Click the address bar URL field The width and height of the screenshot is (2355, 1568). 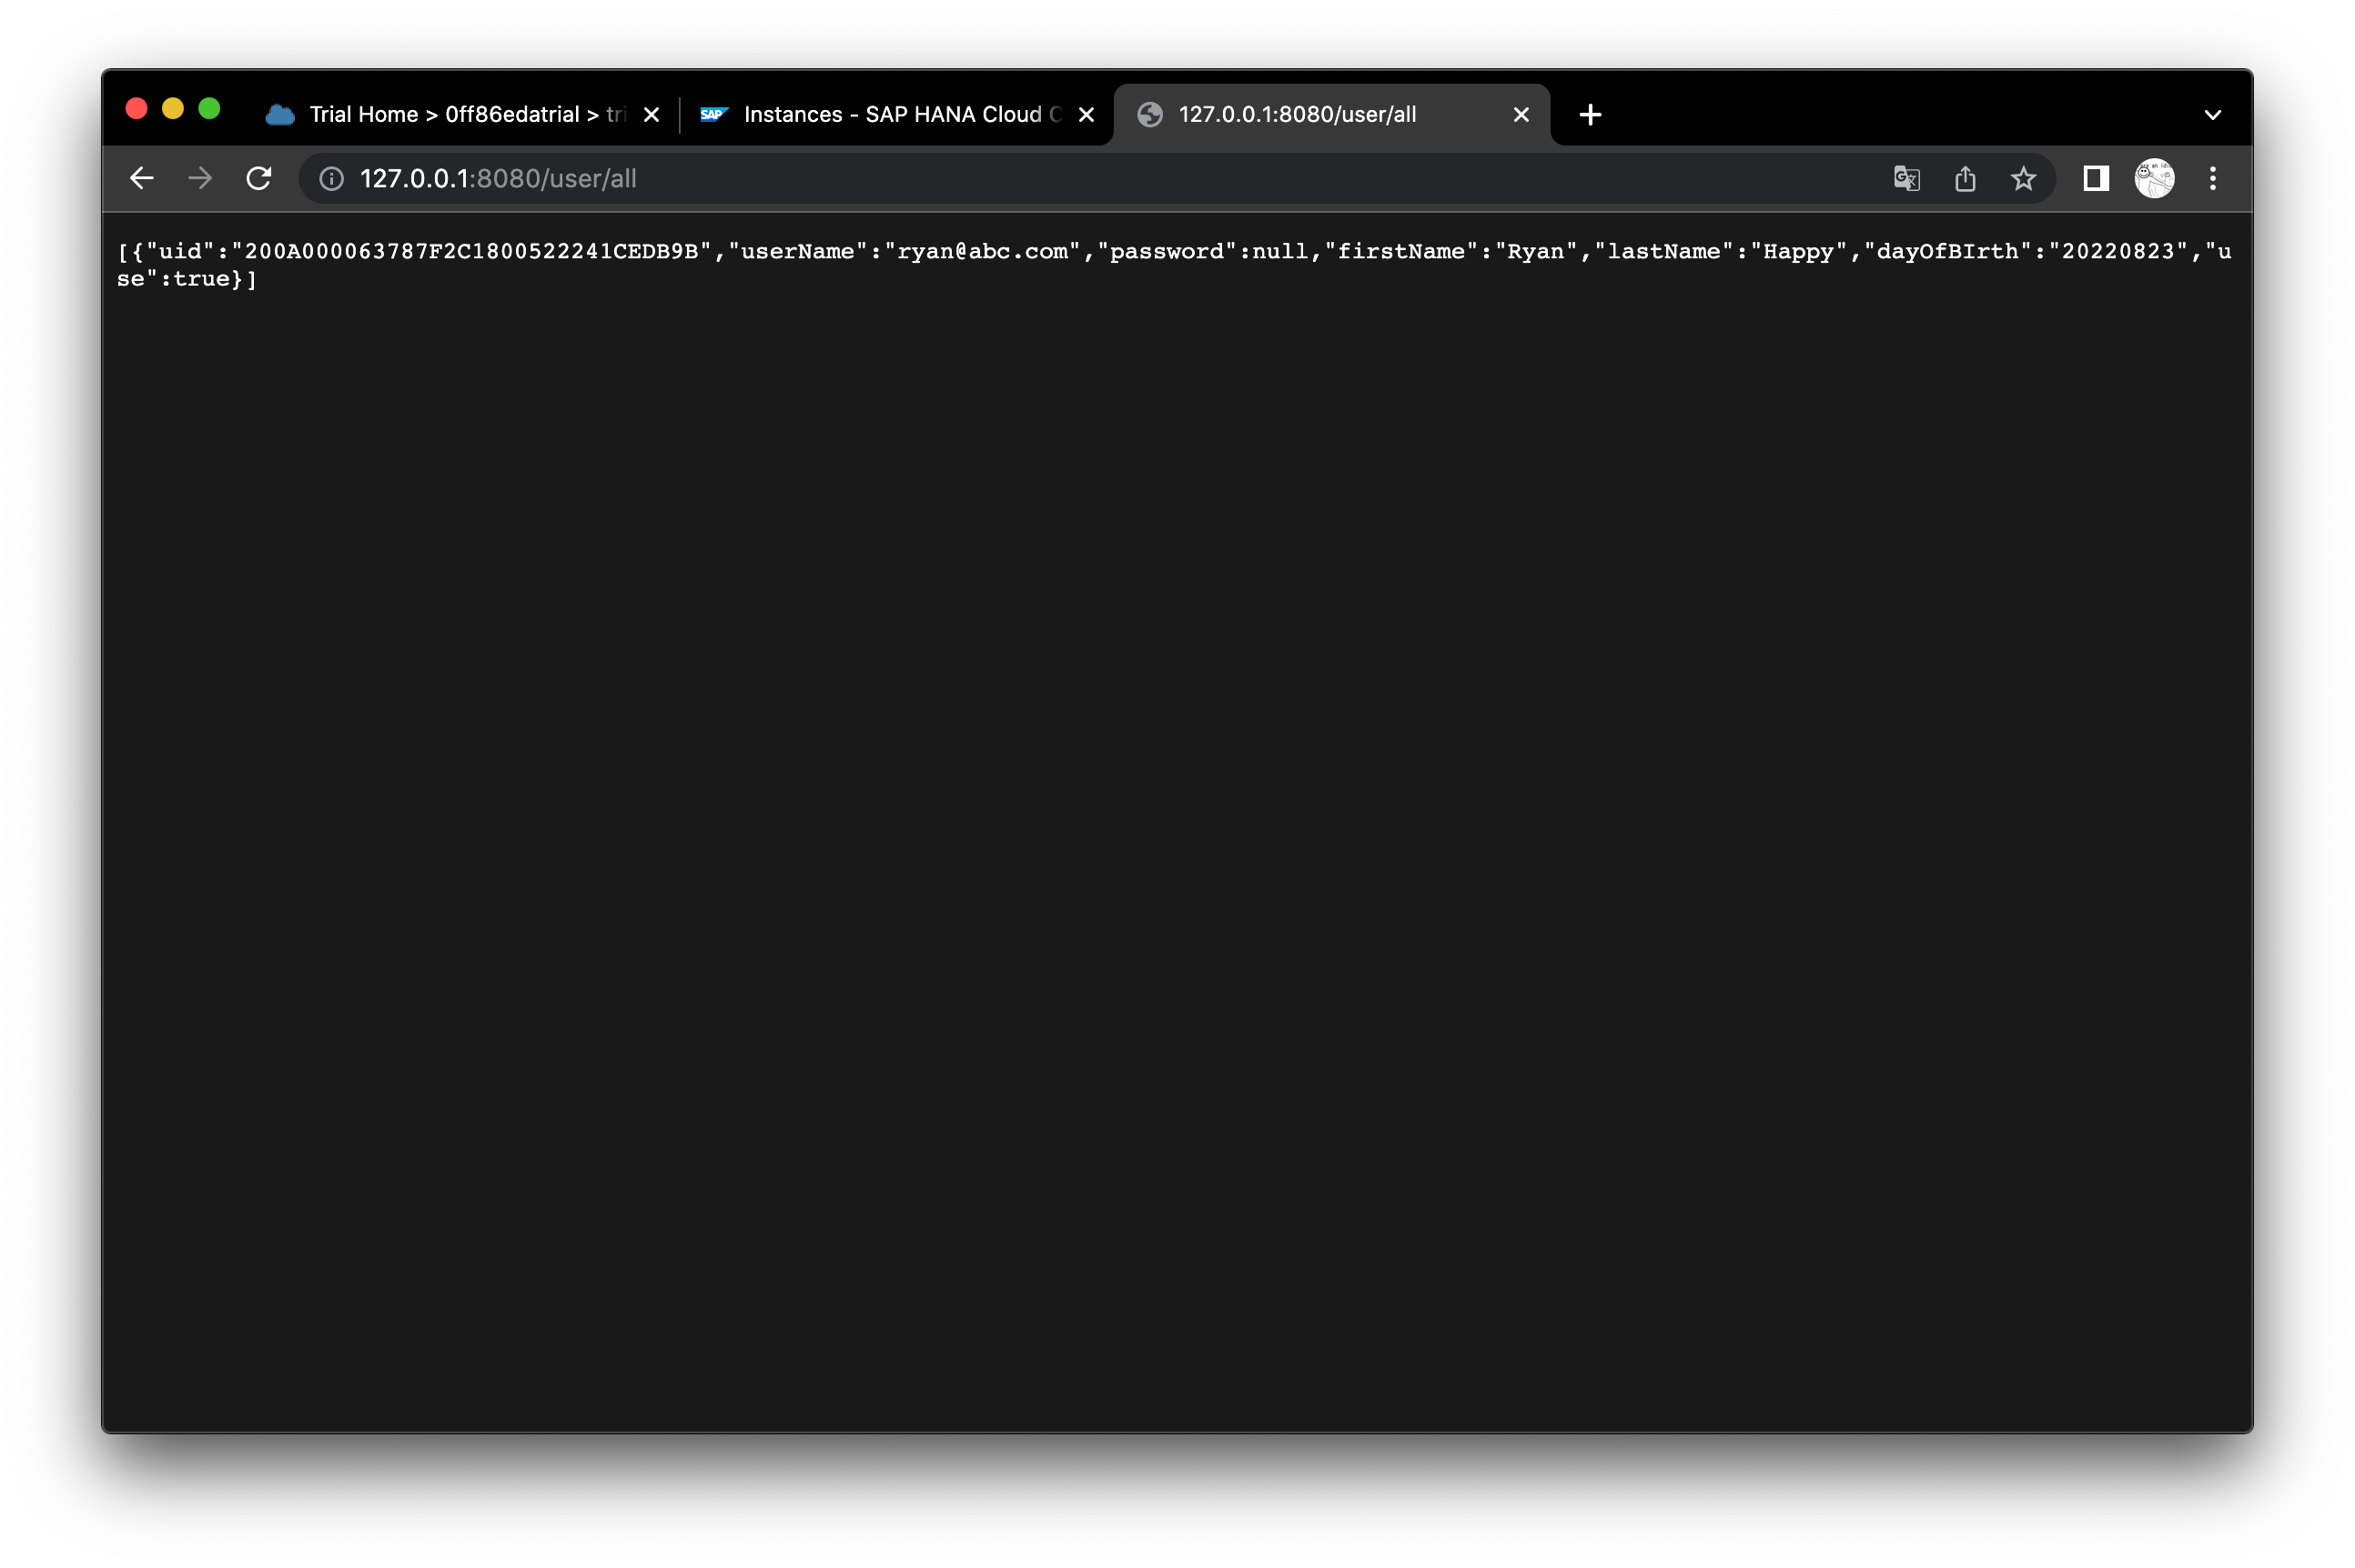pos(1000,178)
